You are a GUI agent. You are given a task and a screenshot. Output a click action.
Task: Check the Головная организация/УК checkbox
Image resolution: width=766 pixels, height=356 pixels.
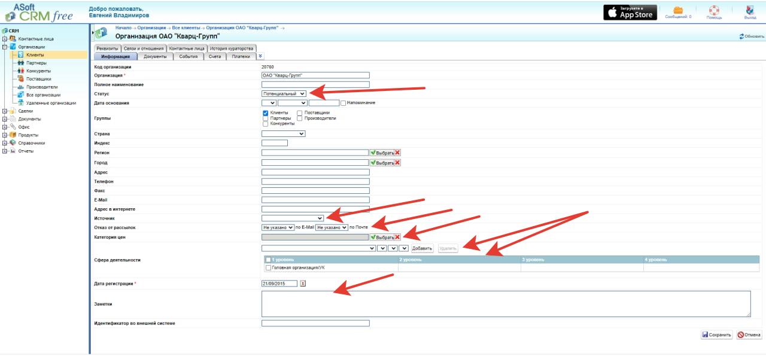[268, 268]
